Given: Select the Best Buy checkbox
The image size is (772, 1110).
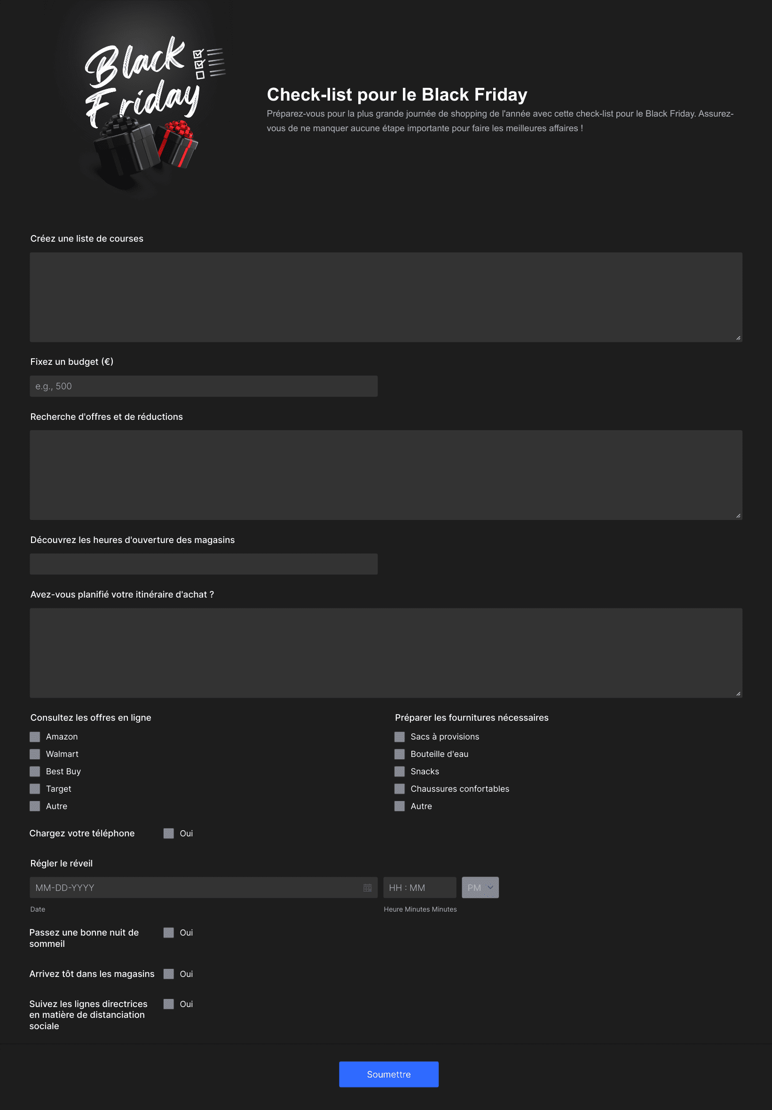Looking at the screenshot, I should pos(35,771).
